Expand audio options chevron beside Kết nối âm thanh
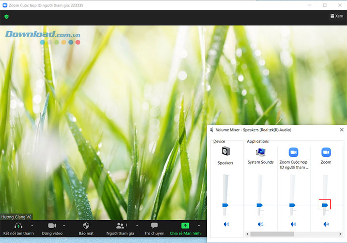This screenshot has width=347, height=243. pyautogui.click(x=32, y=226)
